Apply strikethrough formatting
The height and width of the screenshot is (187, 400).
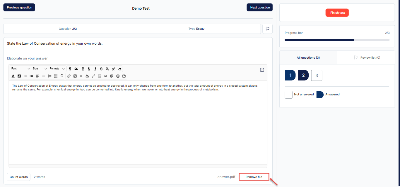[101, 69]
